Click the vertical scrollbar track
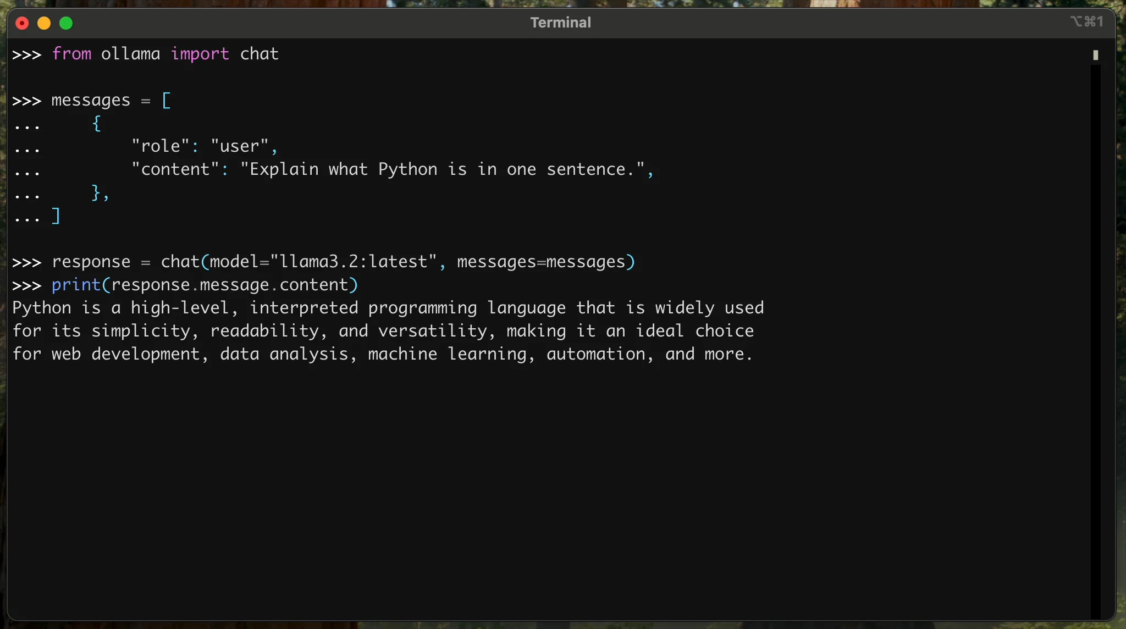This screenshot has width=1126, height=629. 1095,341
